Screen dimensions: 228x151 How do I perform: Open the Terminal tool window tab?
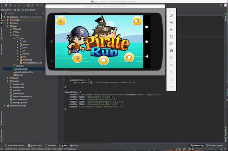(x=51, y=146)
